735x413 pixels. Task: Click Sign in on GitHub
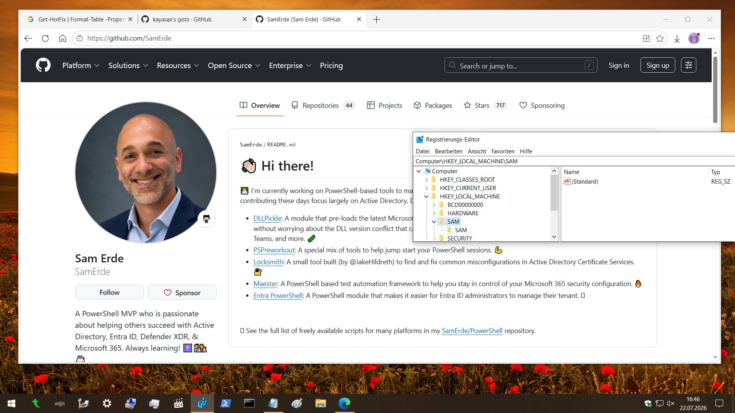[x=619, y=65]
